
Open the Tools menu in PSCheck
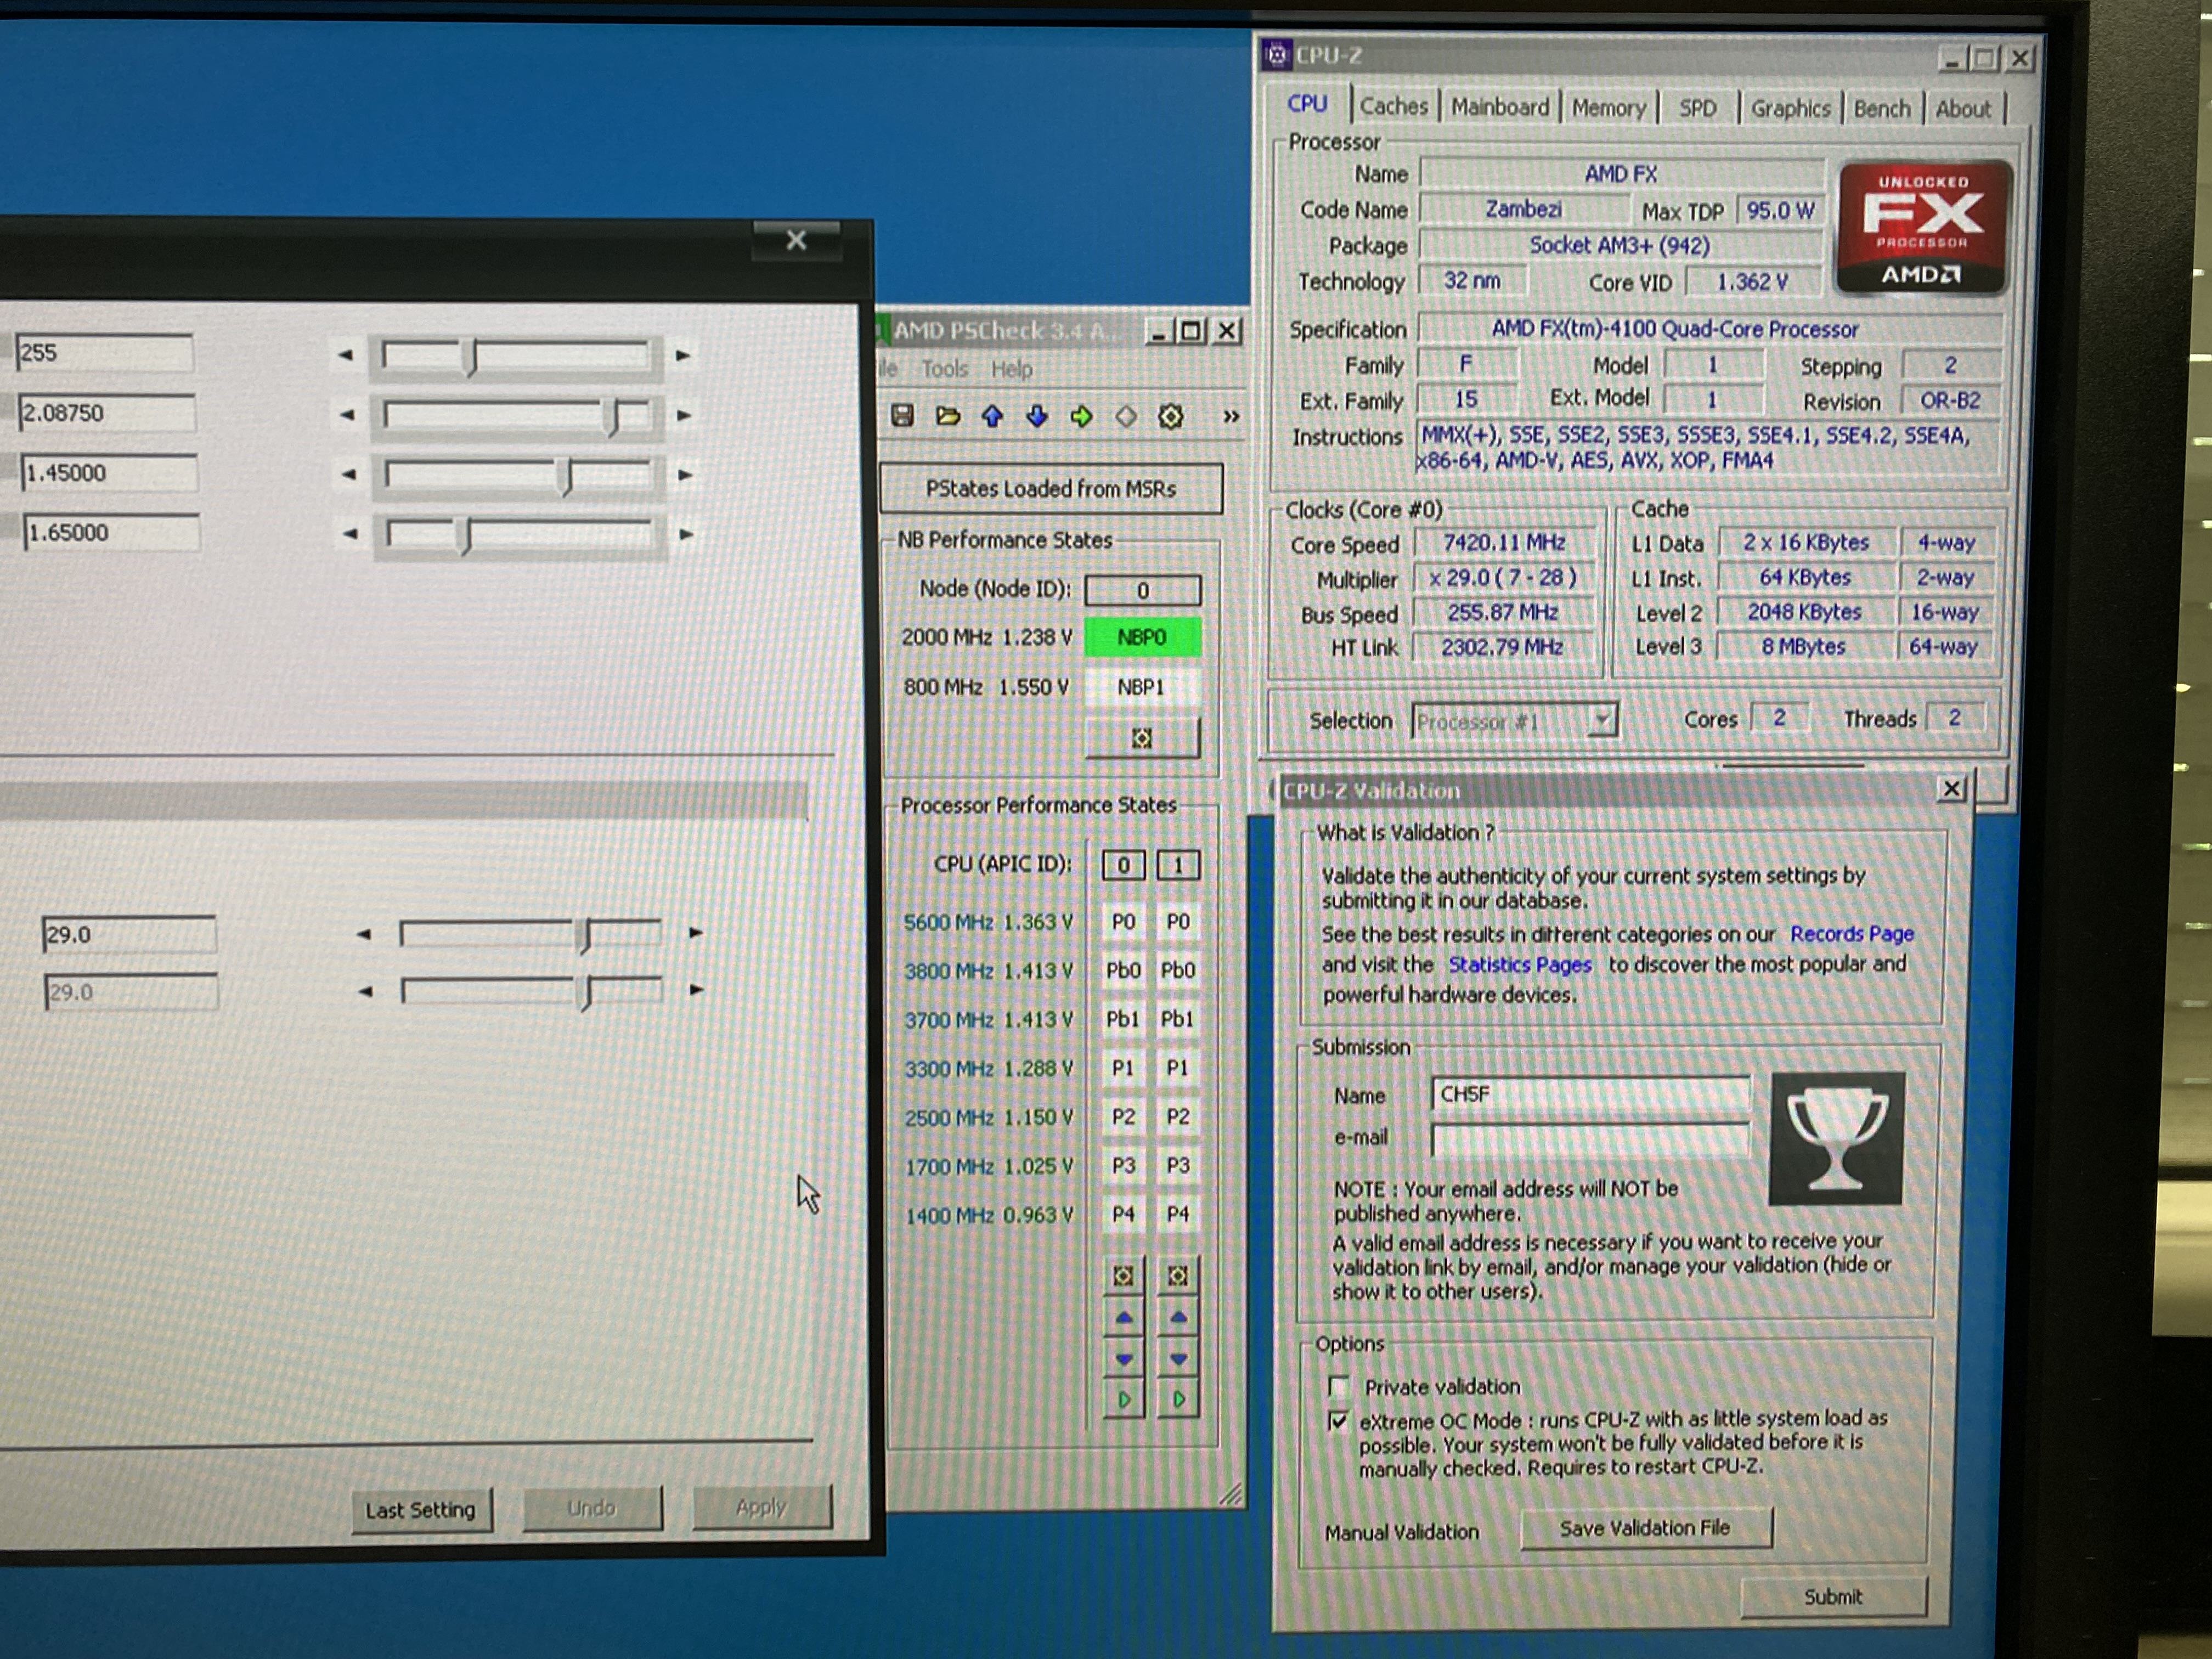click(x=944, y=369)
